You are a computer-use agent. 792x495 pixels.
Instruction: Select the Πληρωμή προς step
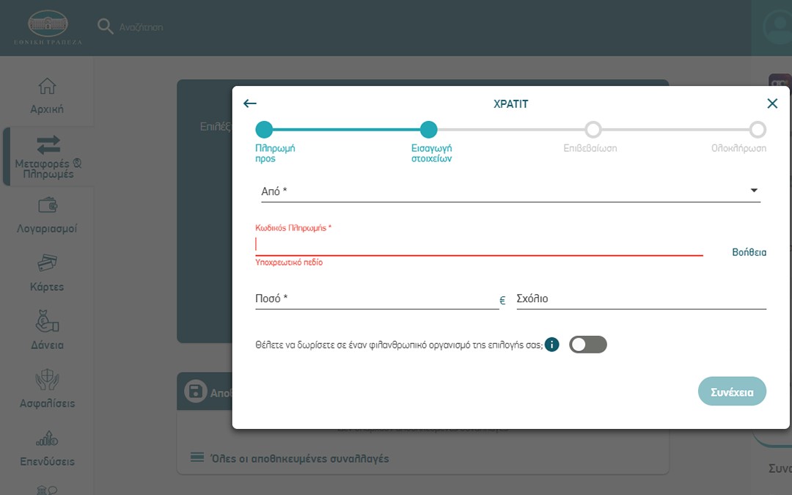(x=264, y=130)
